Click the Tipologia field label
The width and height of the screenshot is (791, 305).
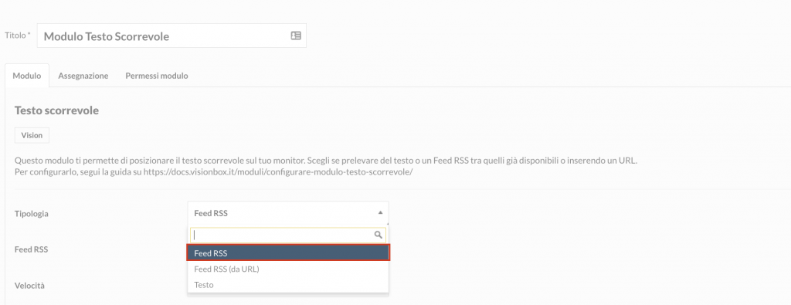click(32, 214)
